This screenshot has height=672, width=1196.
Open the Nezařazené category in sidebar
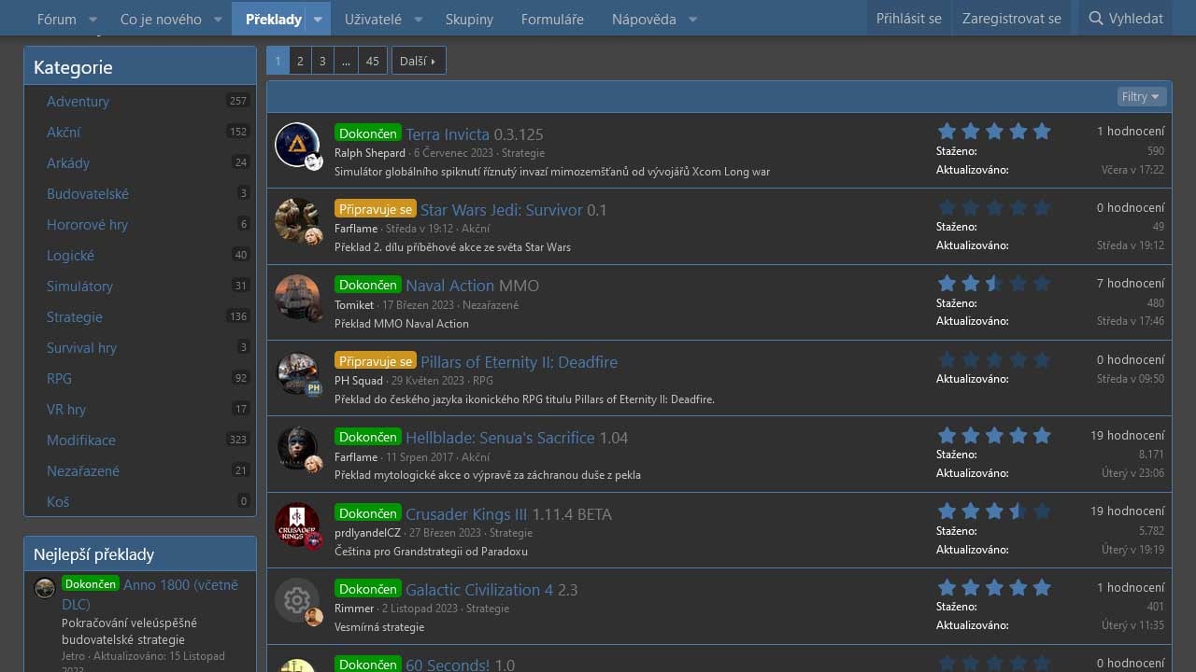(x=83, y=470)
